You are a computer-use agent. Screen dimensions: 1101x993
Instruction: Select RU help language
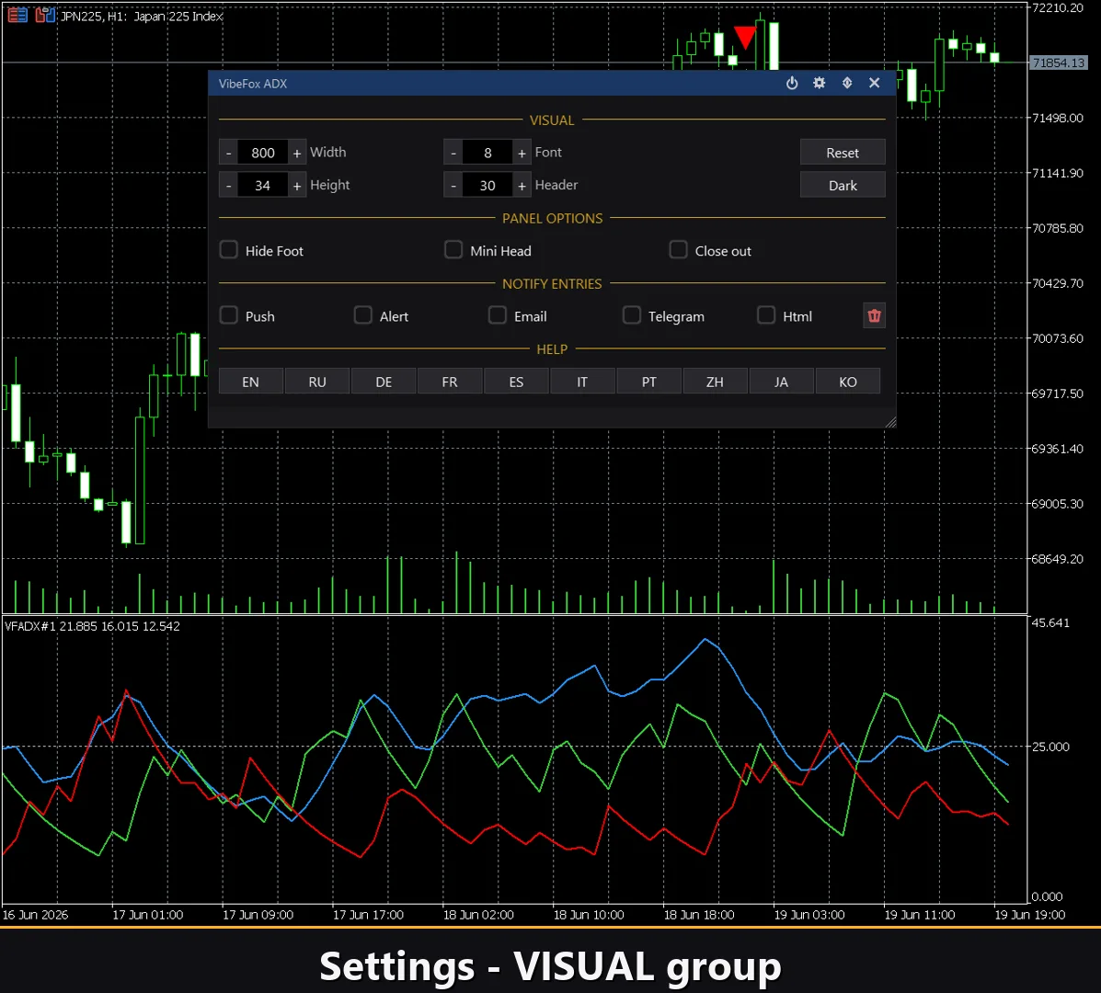click(317, 381)
